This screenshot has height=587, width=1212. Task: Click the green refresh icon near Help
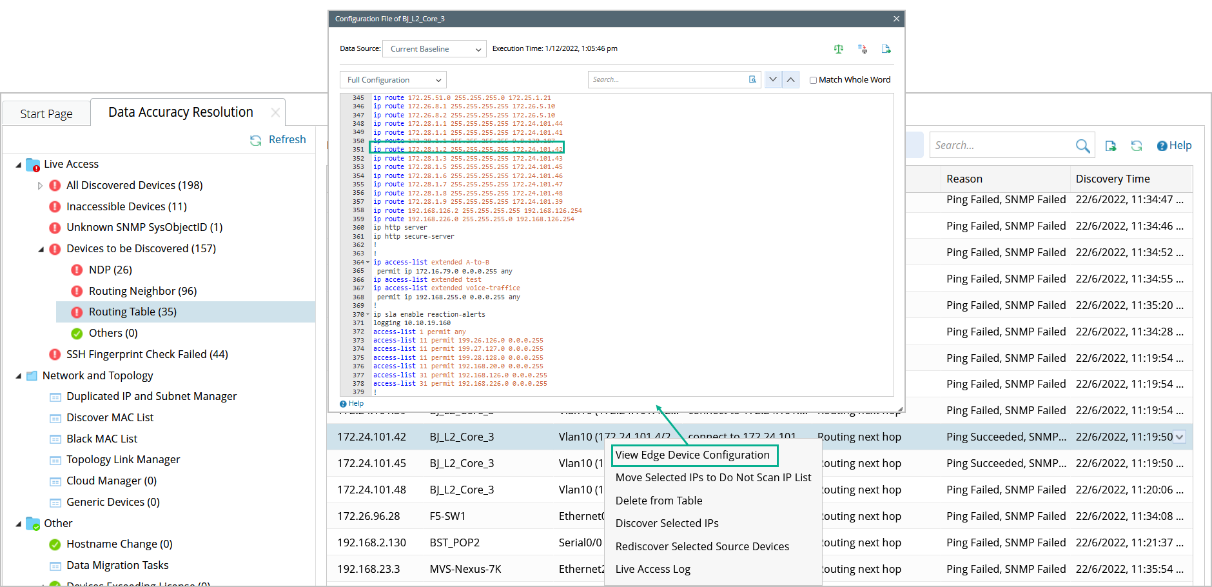[x=1136, y=146]
